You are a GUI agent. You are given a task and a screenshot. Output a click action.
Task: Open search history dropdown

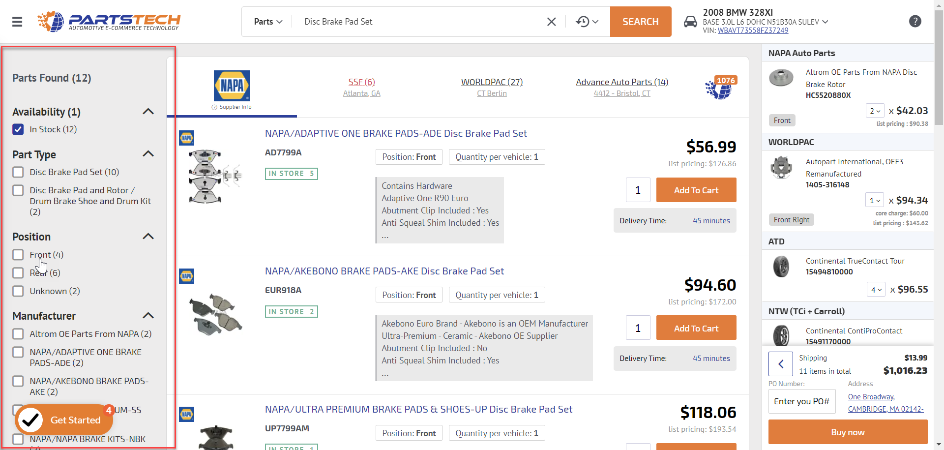587,22
